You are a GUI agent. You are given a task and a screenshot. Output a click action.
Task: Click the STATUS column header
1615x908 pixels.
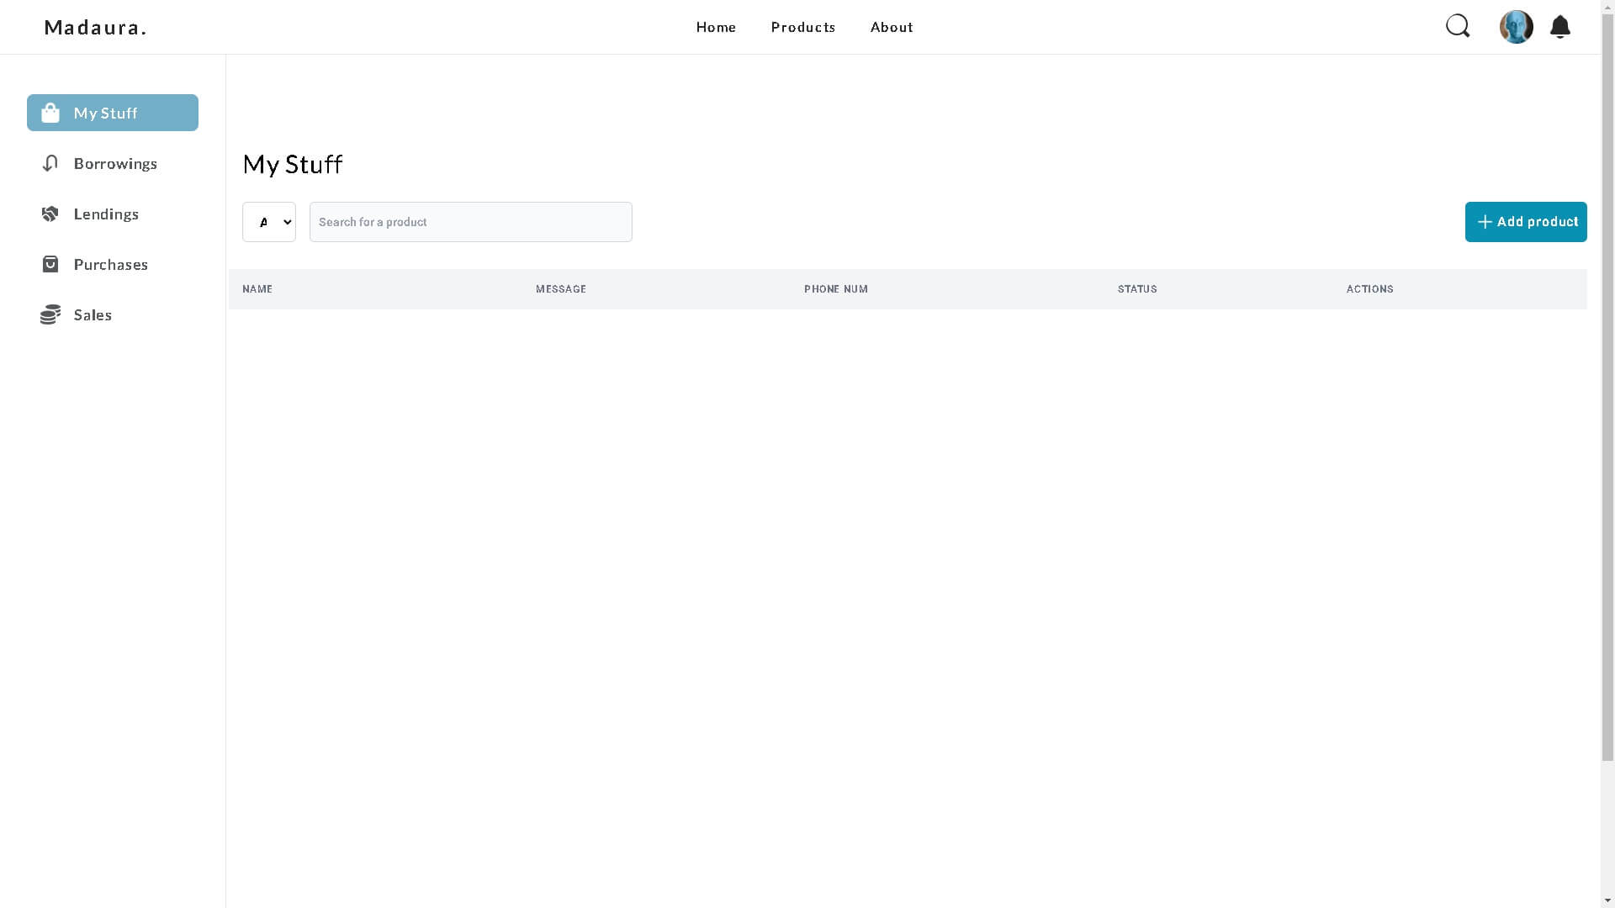tap(1137, 289)
